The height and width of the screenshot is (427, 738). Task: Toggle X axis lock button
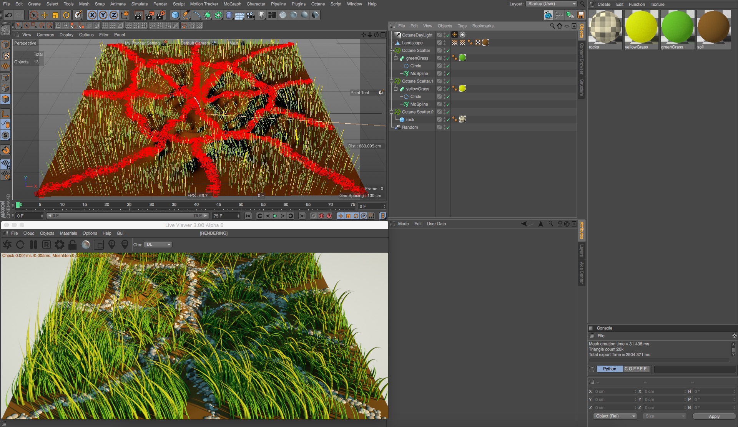(x=92, y=15)
